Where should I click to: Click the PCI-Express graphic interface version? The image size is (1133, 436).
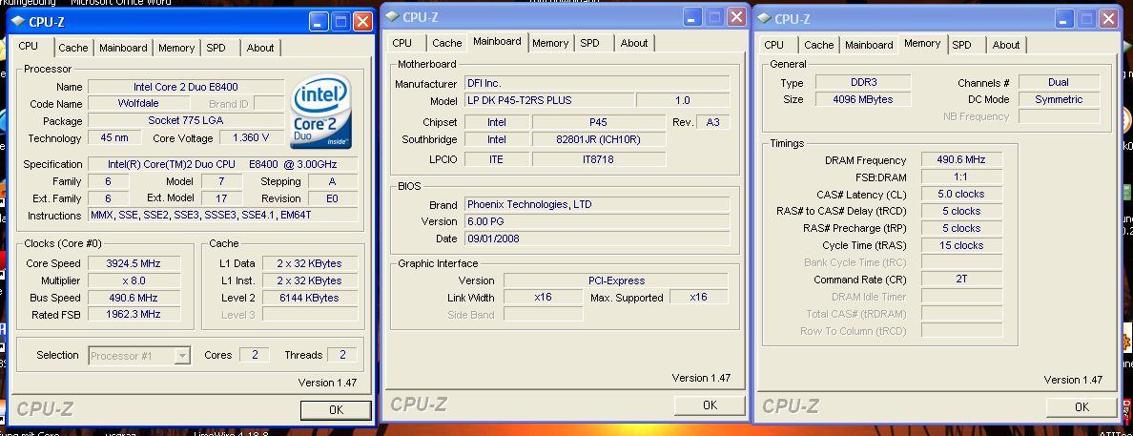[x=616, y=280]
